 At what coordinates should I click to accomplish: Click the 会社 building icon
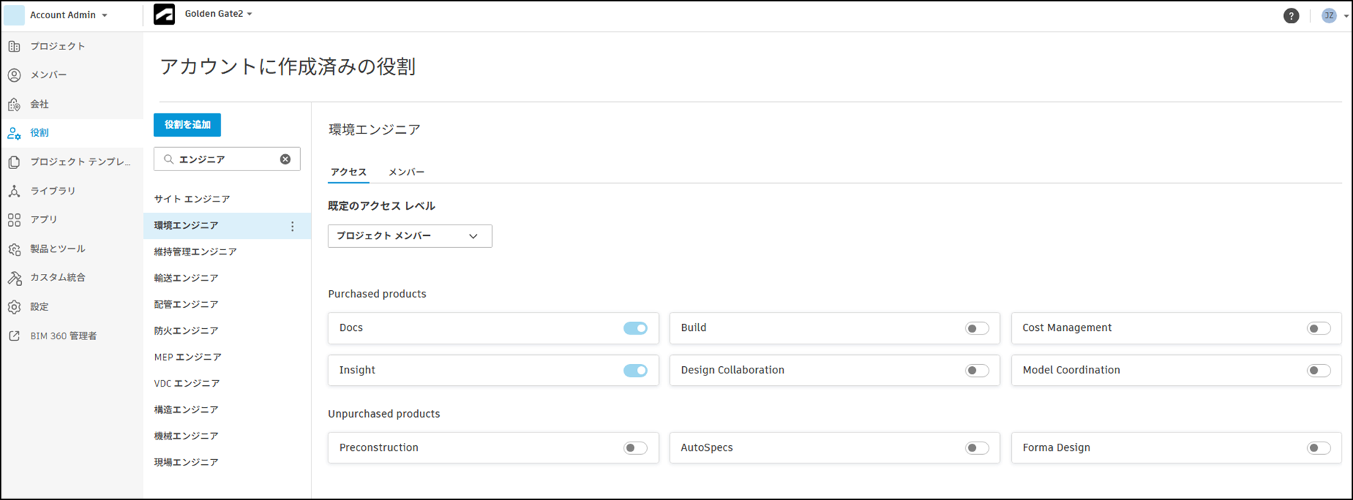[14, 104]
